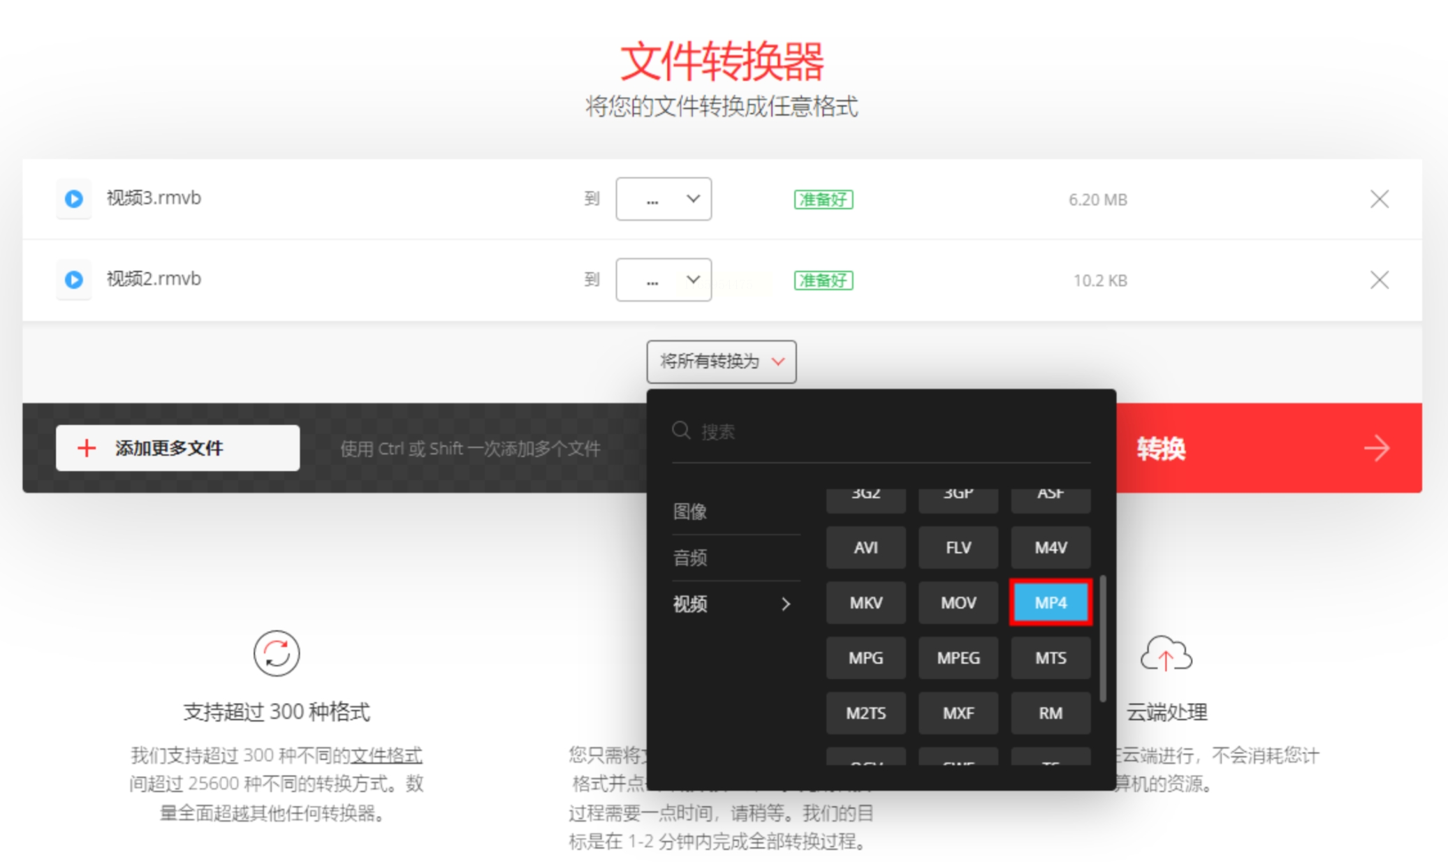The image size is (1448, 862).
Task: Remove 视频2.rmvb with the X icon
Action: 1379,280
